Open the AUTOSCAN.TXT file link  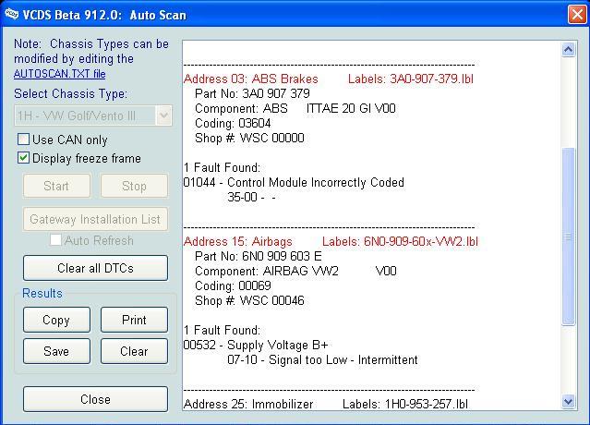(x=59, y=73)
